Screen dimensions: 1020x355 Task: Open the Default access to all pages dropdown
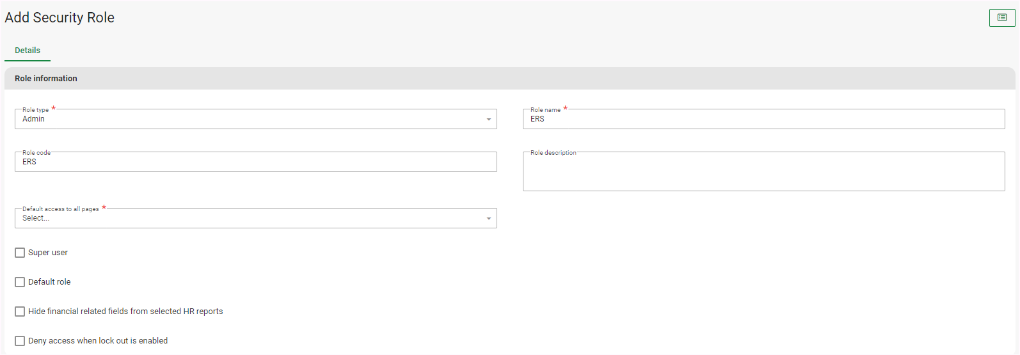(x=250, y=218)
